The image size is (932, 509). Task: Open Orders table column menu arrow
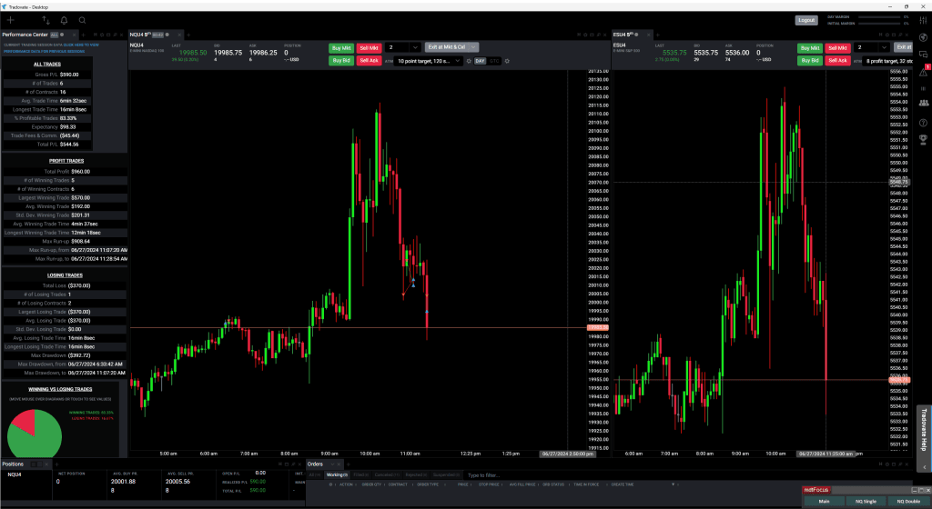point(673,484)
